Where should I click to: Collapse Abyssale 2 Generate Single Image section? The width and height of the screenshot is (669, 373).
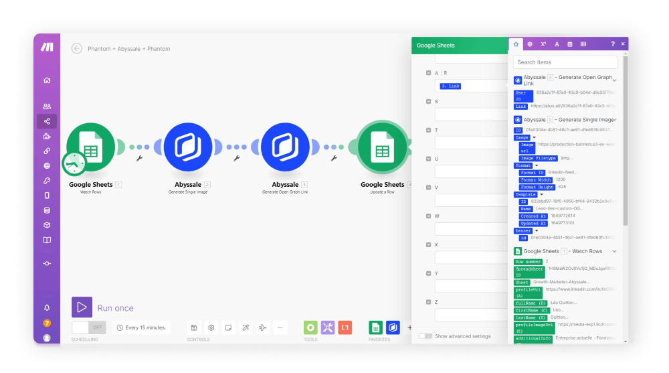click(x=614, y=120)
